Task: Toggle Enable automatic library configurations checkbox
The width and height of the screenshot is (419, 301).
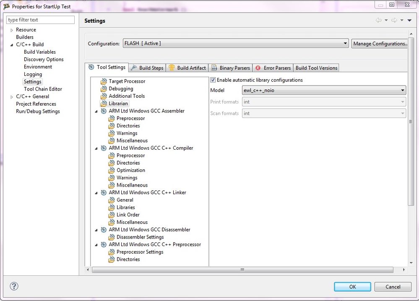Action: pos(213,80)
